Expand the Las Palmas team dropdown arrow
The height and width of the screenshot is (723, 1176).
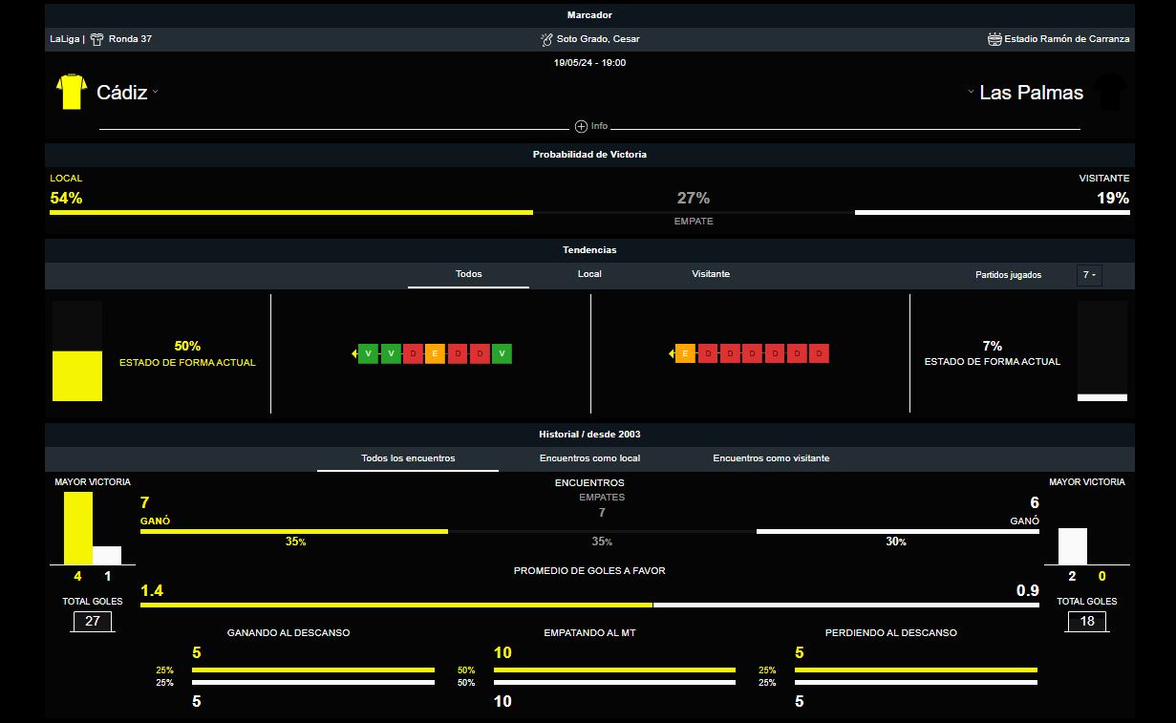click(971, 93)
